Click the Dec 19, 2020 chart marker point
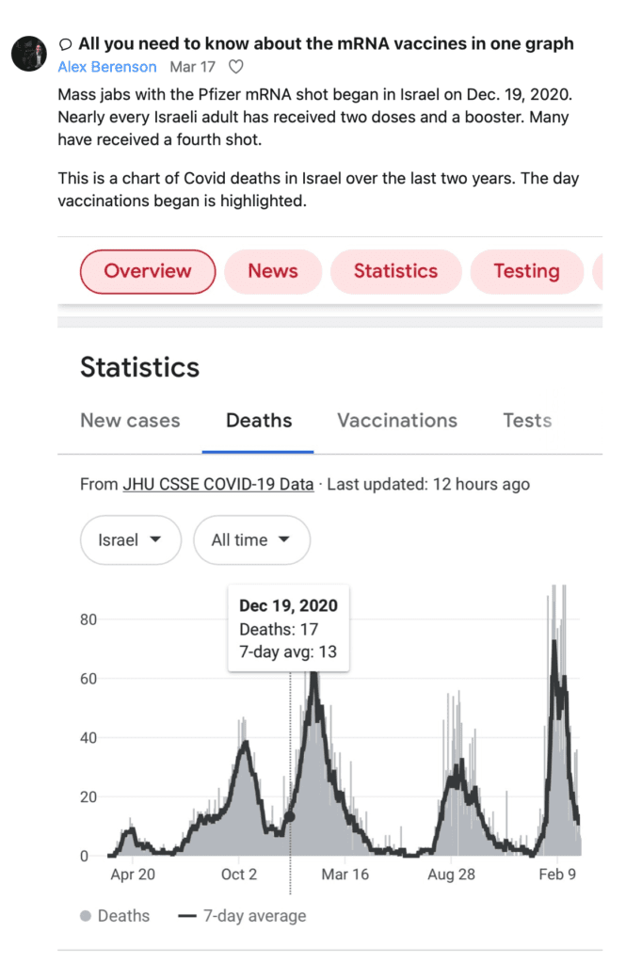 290,817
